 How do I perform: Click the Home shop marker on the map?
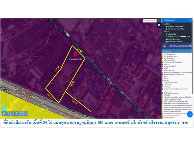click(84, 36)
